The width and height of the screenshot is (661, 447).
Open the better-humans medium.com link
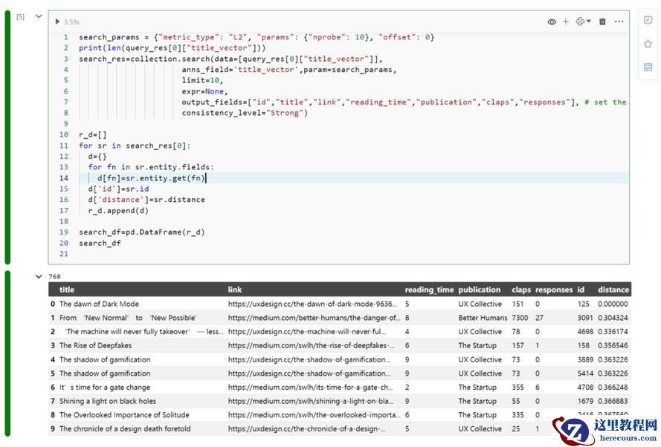(314, 318)
